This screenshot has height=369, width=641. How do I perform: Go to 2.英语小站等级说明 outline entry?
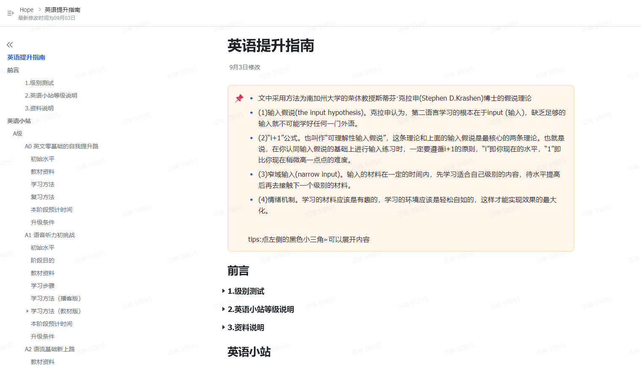(x=51, y=96)
